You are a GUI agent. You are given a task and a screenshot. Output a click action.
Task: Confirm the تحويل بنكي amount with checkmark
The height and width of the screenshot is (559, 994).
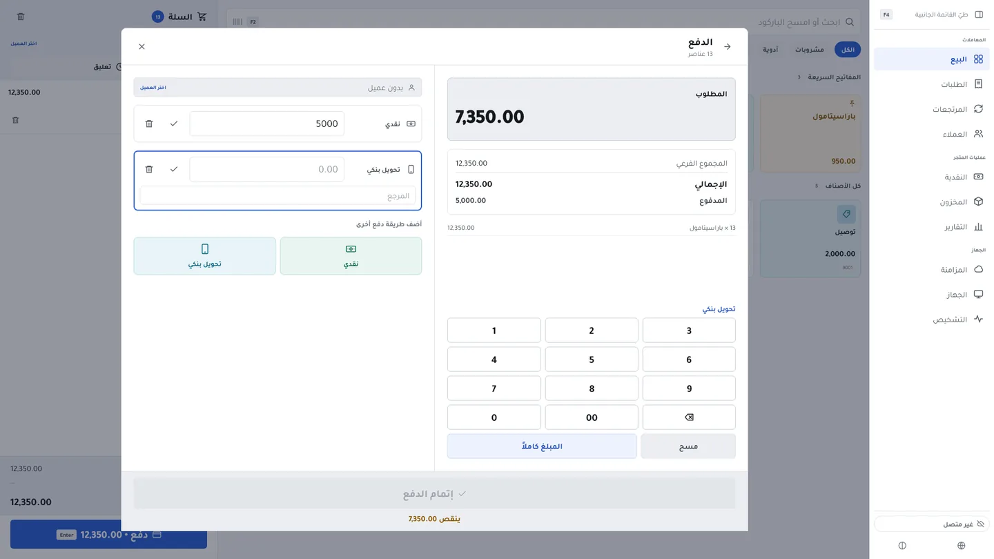[x=174, y=169]
